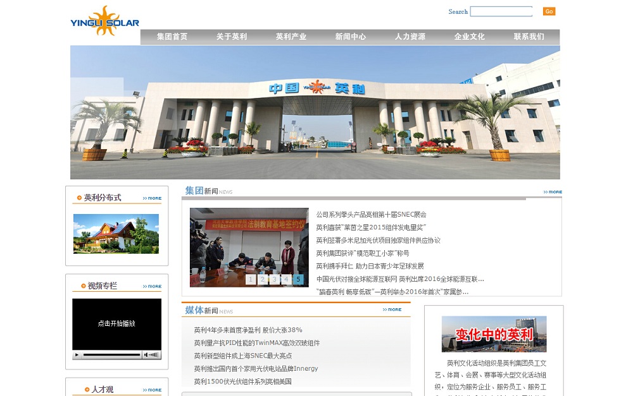Viewport: 633px width, 396px height.
Task: Click more link for 集团新闻
Action: click(x=553, y=192)
